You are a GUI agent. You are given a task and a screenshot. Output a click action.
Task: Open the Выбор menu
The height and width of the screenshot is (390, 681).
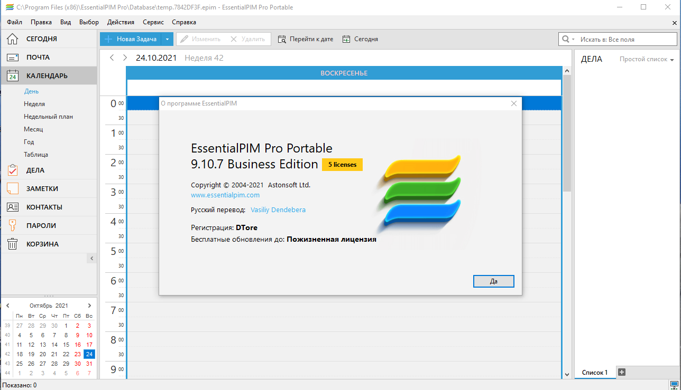point(89,22)
